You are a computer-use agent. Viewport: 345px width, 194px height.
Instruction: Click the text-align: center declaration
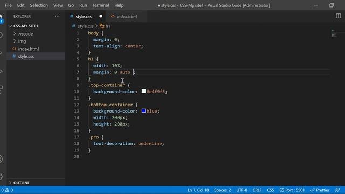pos(118,46)
